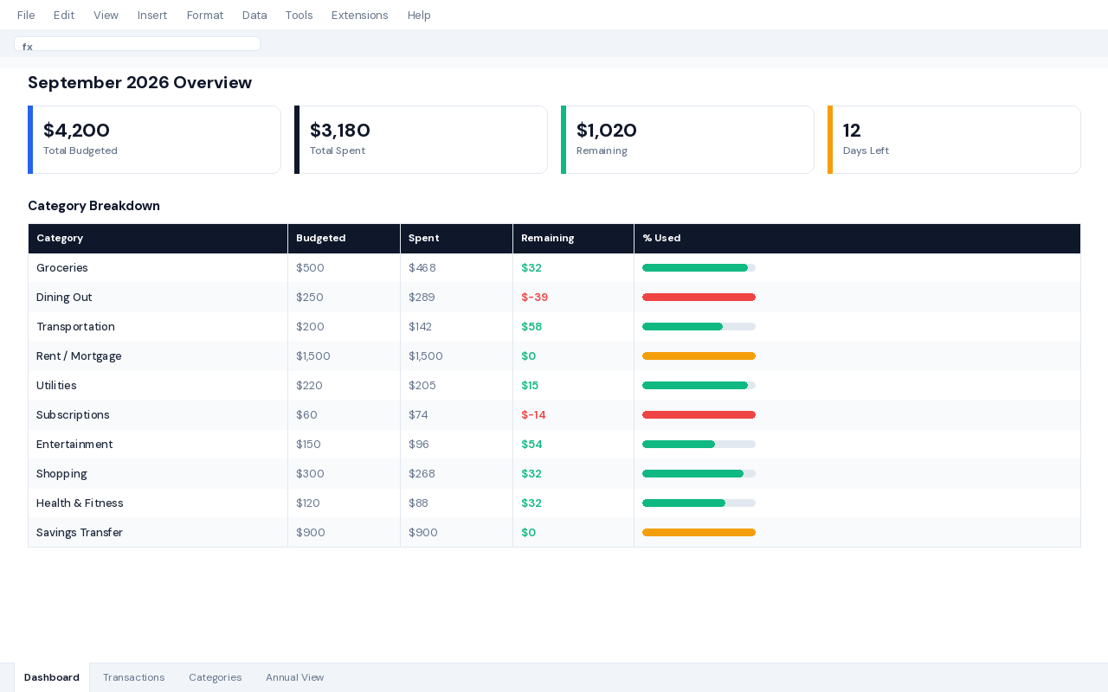Switch to the Transactions sheet tab
The width and height of the screenshot is (1108, 692).
133,677
